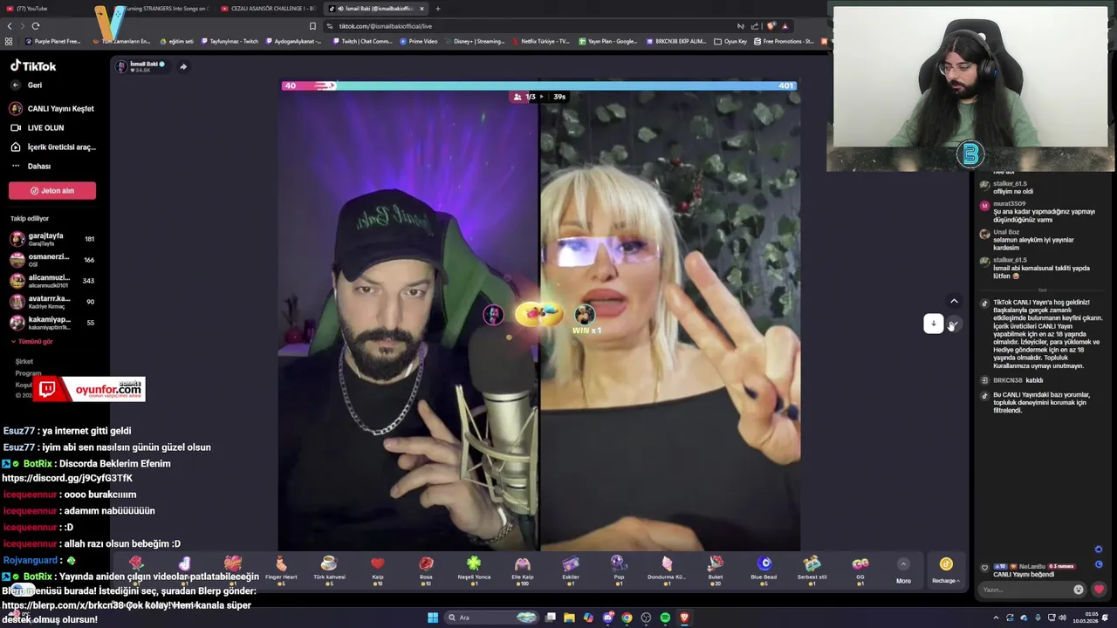Send the GG gift

pos(860,570)
